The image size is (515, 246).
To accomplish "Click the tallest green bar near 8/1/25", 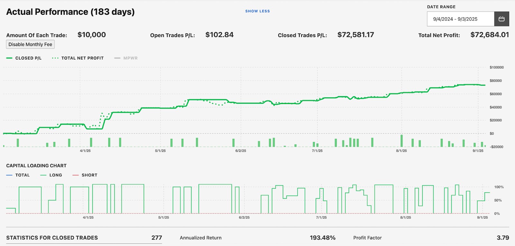I will pos(401,141).
